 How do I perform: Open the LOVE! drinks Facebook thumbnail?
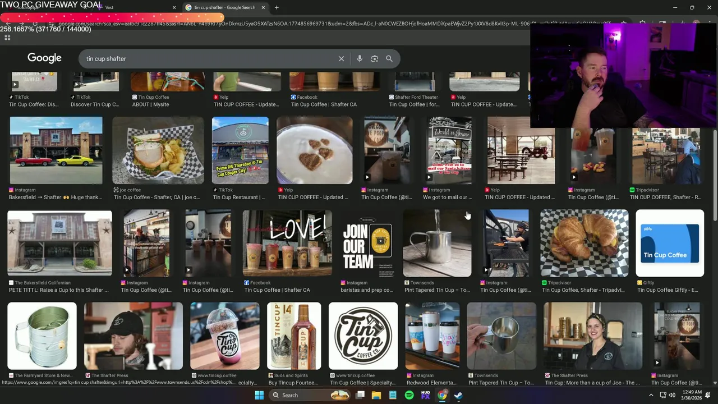click(x=287, y=243)
